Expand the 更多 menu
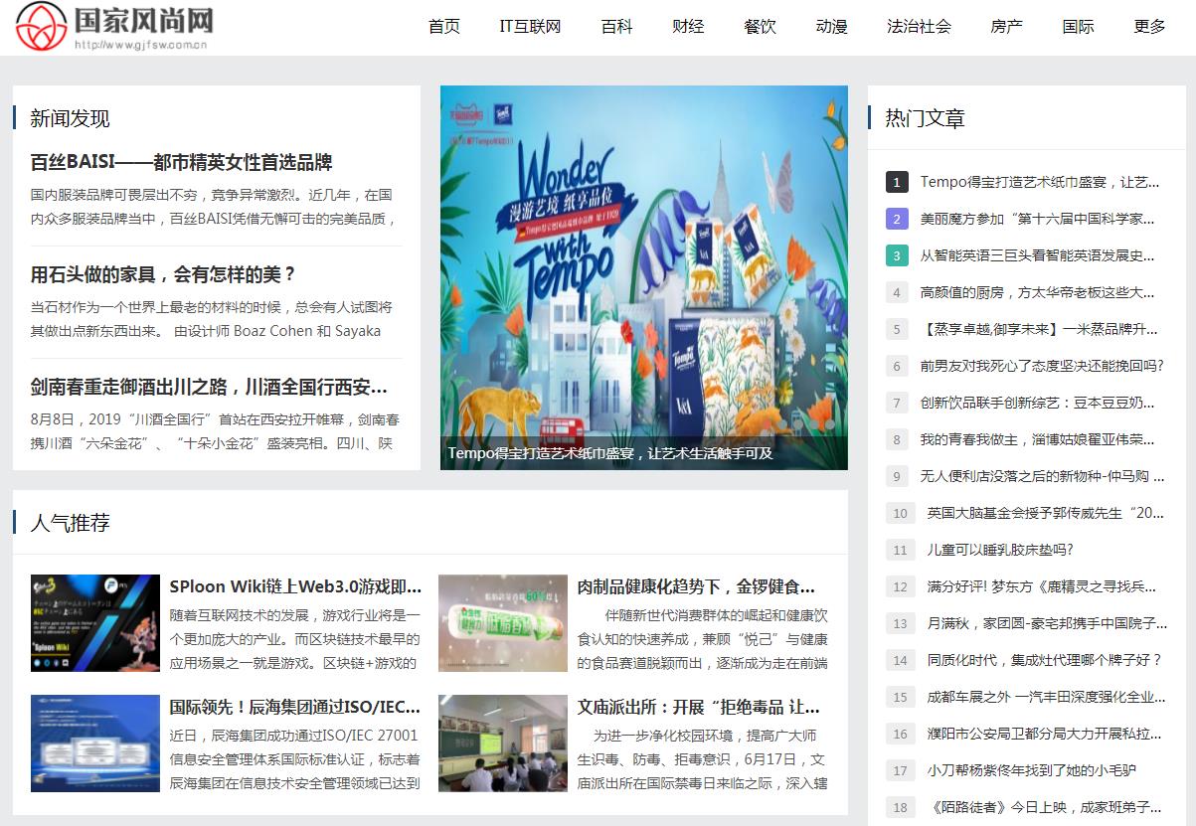 1149,27
